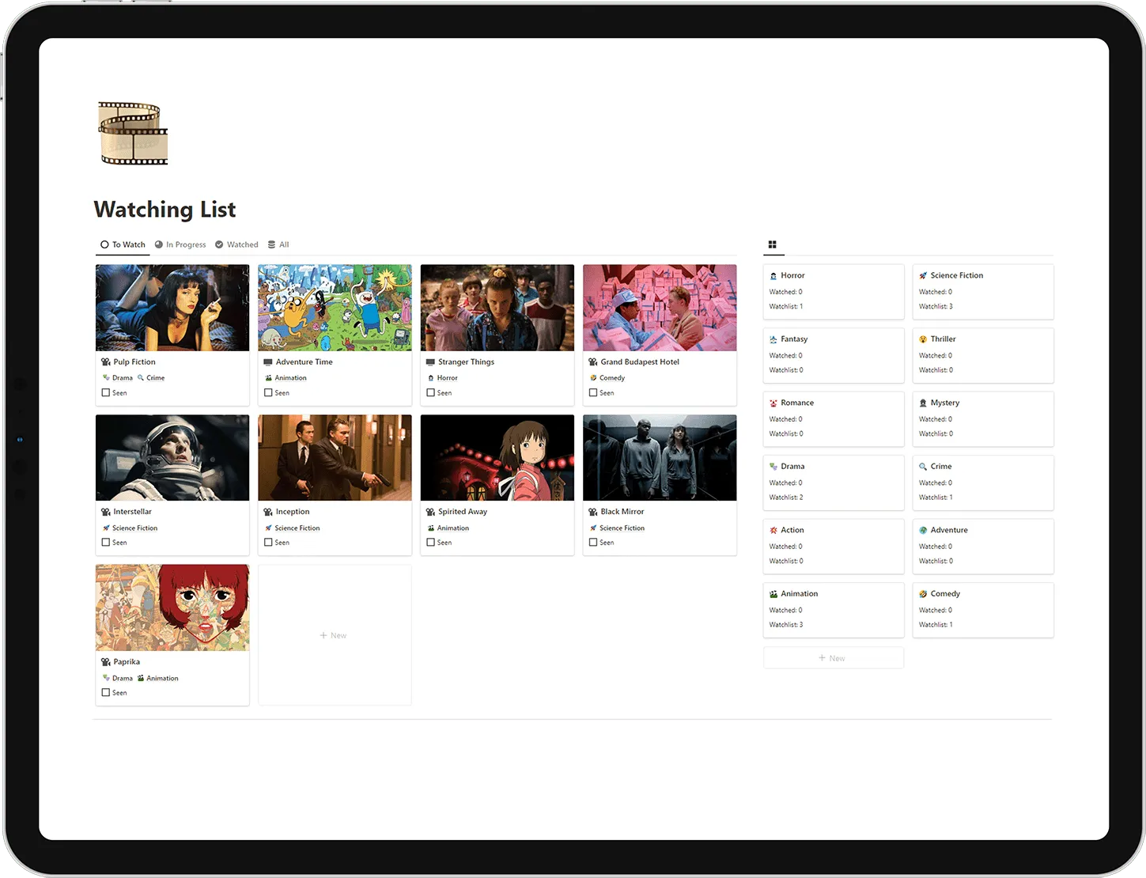
Task: Click the alien icon on the Science Fiction card
Action: [x=923, y=275]
